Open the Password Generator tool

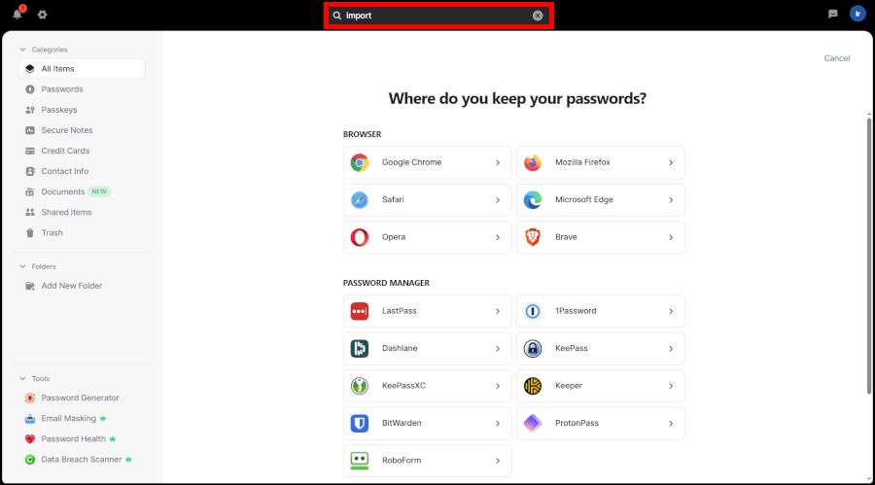tap(80, 398)
